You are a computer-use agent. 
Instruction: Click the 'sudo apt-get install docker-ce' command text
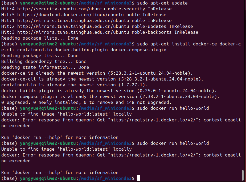[121, 47]
